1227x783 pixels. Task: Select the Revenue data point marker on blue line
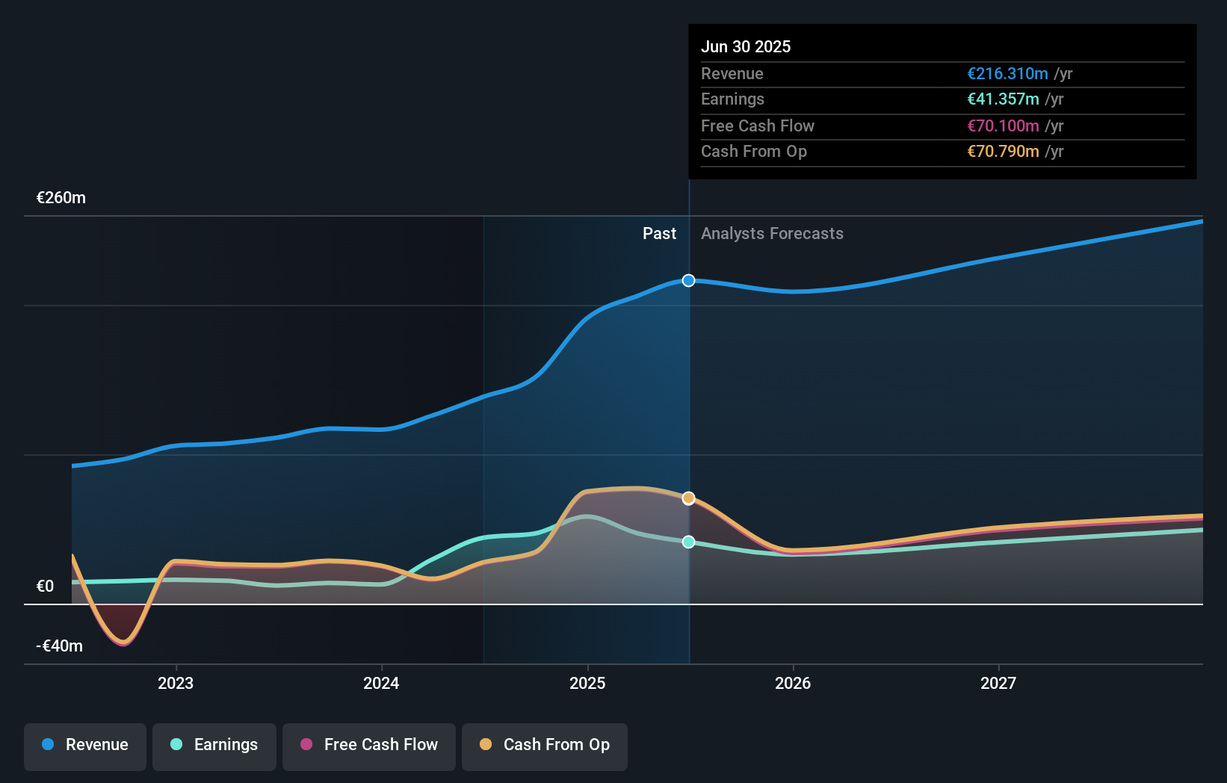[689, 280]
